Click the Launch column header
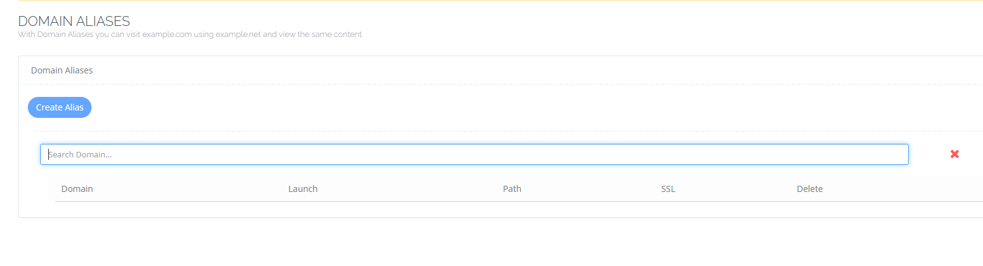 pos(303,189)
